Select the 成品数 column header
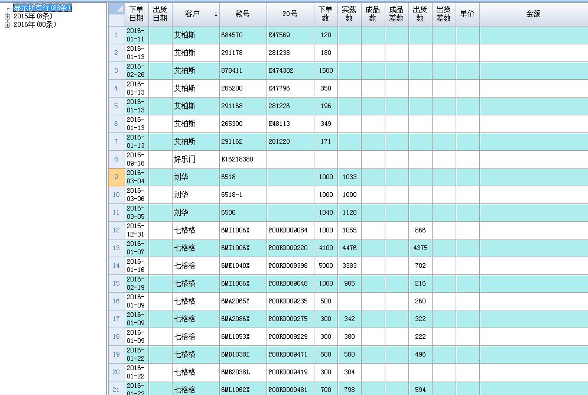This screenshot has width=588, height=395. pyautogui.click(x=373, y=14)
